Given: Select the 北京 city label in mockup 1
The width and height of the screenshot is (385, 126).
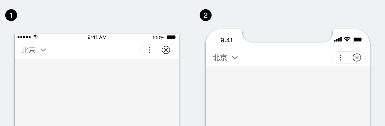Looking at the screenshot, I should (x=28, y=50).
